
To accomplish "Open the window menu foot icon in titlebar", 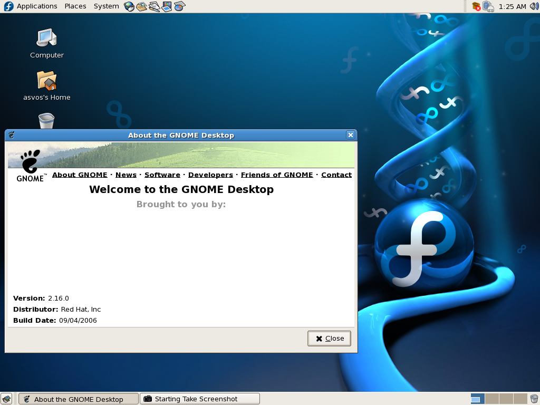I will click(12, 135).
